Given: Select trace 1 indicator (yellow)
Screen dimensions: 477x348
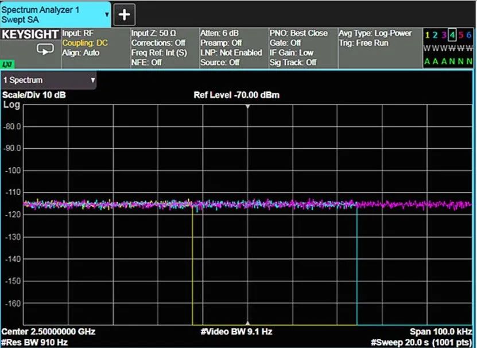Looking at the screenshot, I should tap(428, 36).
